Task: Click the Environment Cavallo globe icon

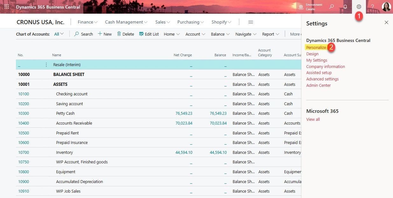Action: (x=301, y=7)
